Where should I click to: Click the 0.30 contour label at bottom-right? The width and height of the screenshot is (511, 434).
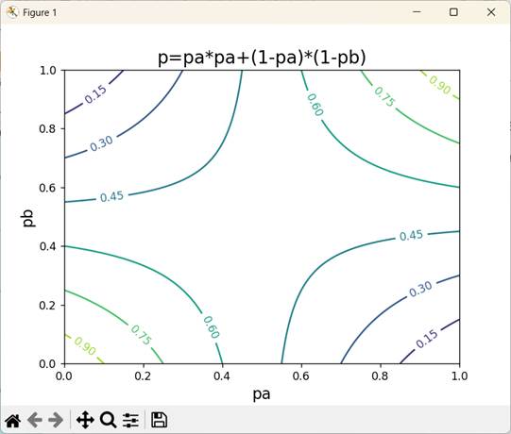[420, 289]
